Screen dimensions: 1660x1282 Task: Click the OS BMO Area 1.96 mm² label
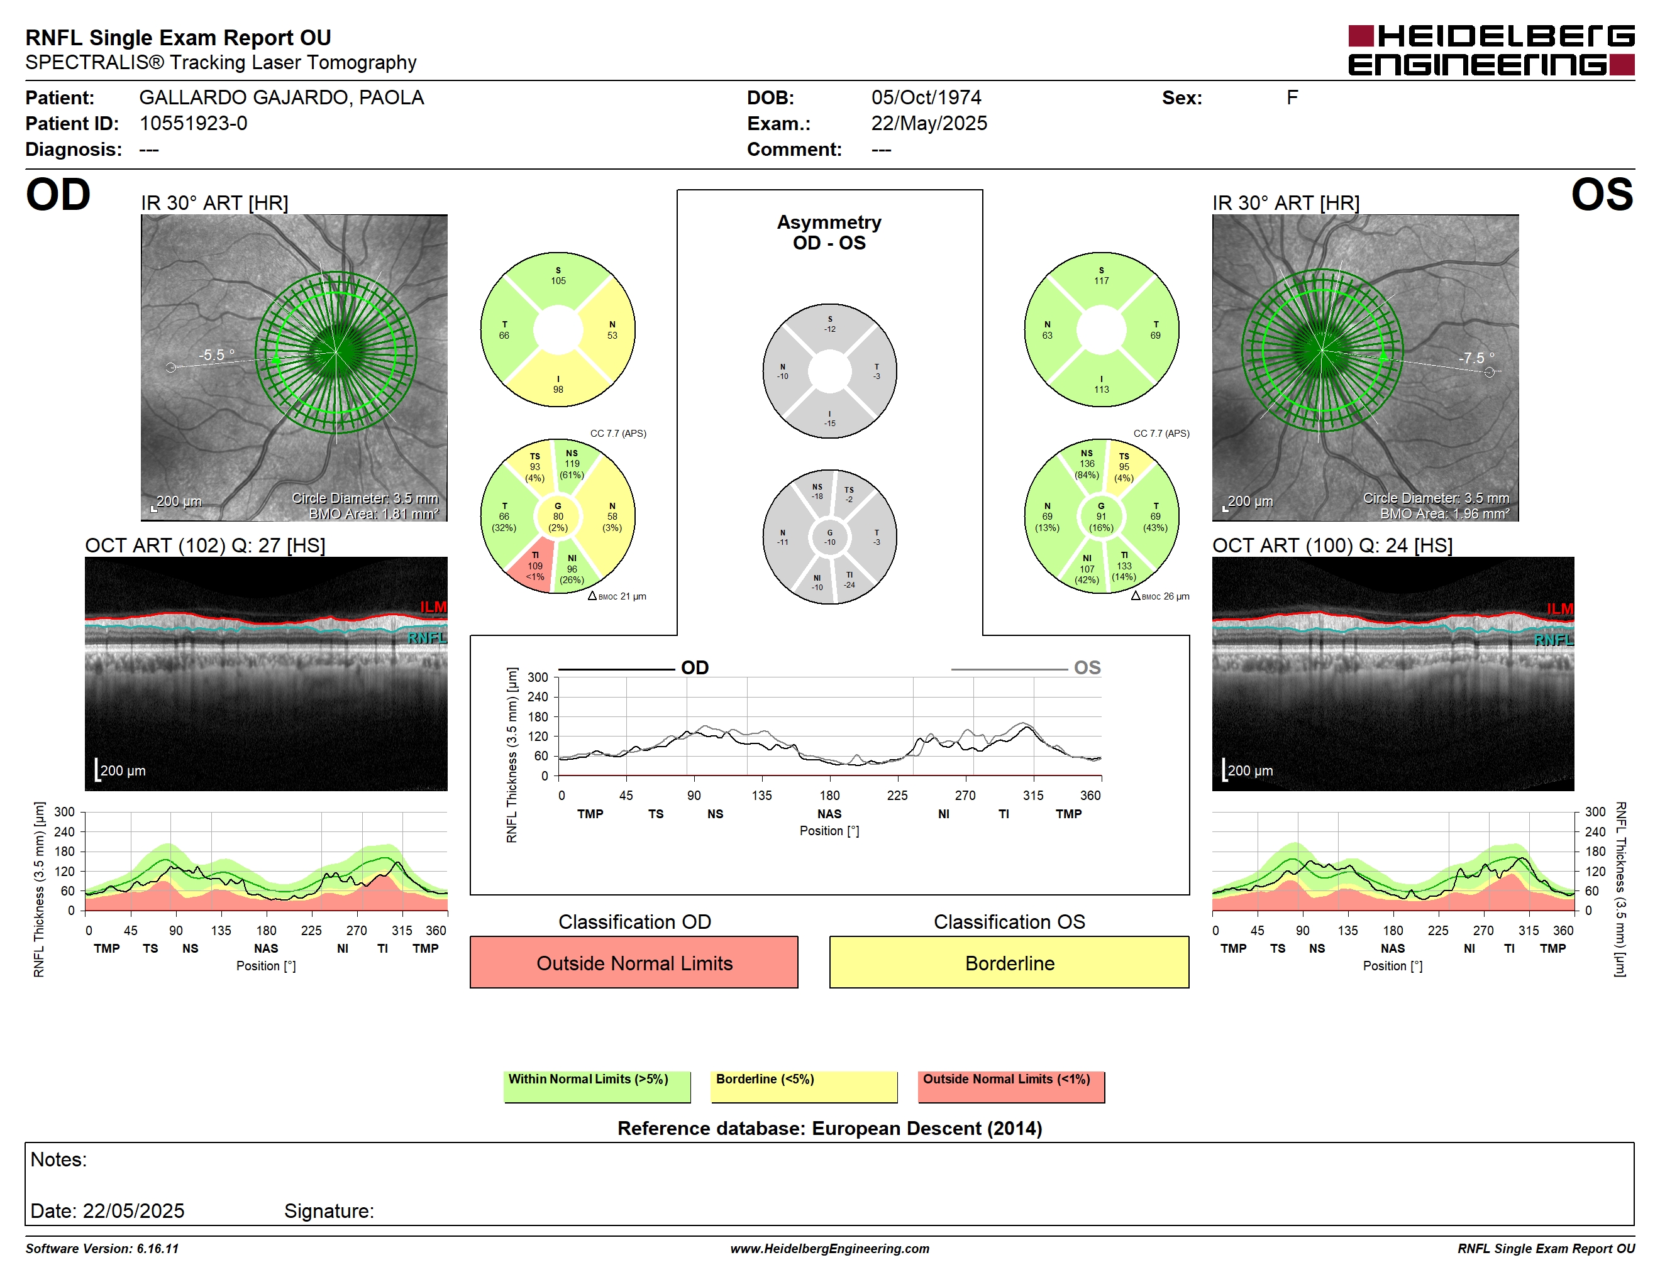click(1444, 514)
